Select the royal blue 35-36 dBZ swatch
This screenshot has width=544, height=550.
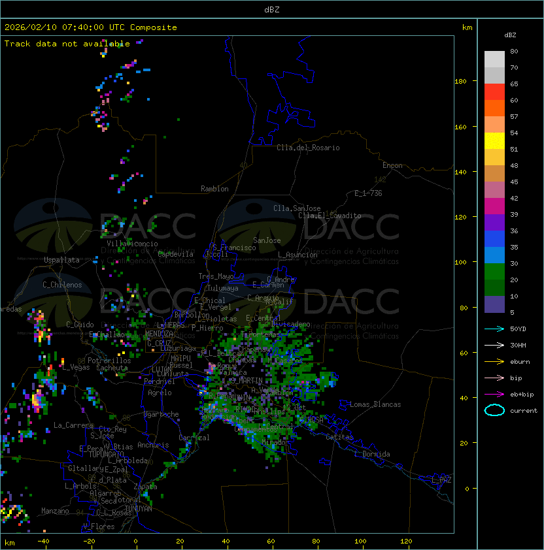tap(494, 238)
